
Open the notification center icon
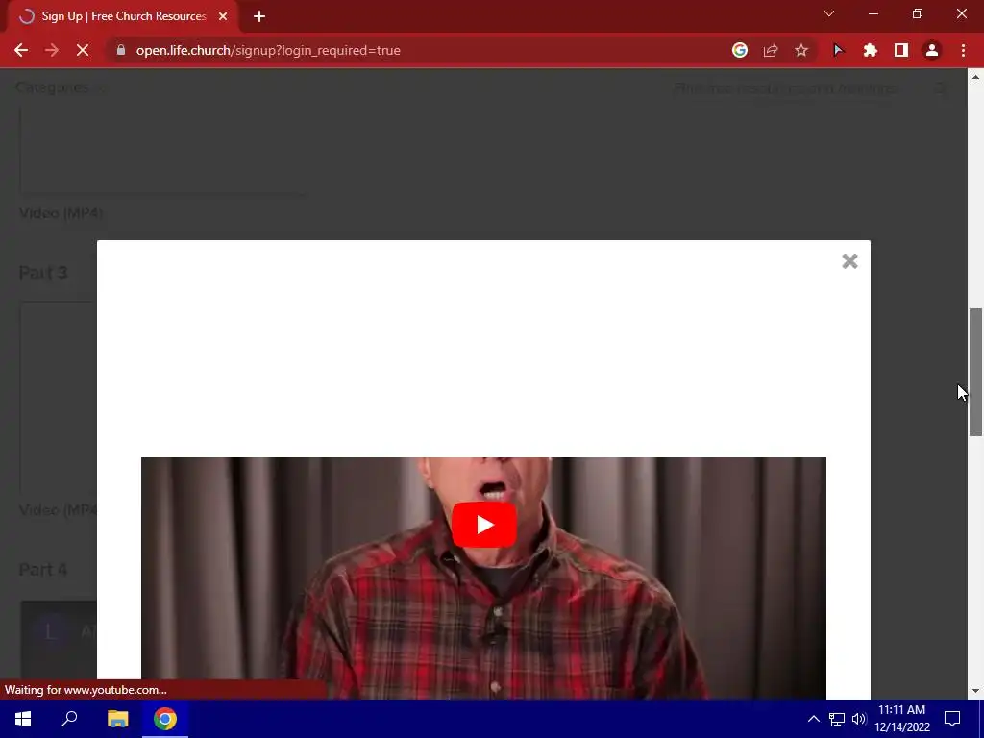[x=952, y=719]
